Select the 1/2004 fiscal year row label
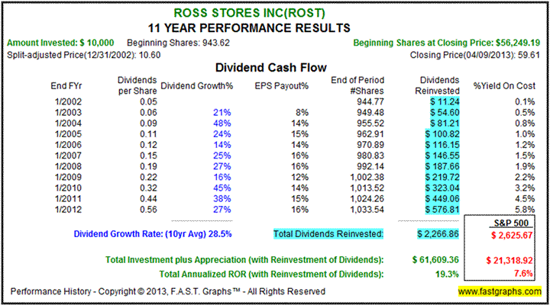Viewport: 550px width, 305px height. (x=68, y=124)
